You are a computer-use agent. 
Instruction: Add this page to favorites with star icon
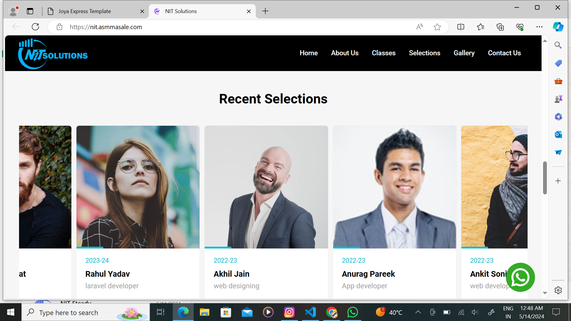[437, 27]
